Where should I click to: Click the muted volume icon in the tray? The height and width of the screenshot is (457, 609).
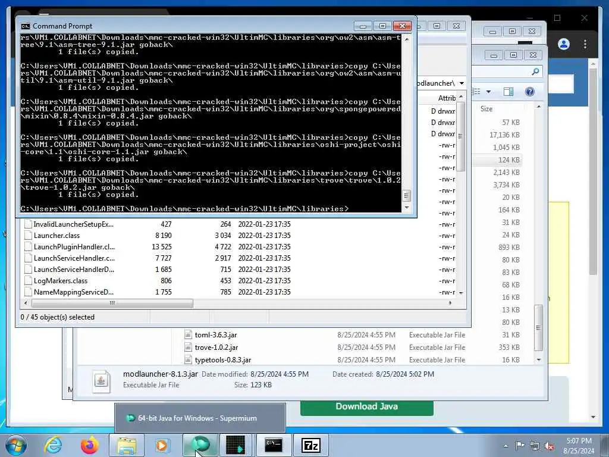coord(549,446)
